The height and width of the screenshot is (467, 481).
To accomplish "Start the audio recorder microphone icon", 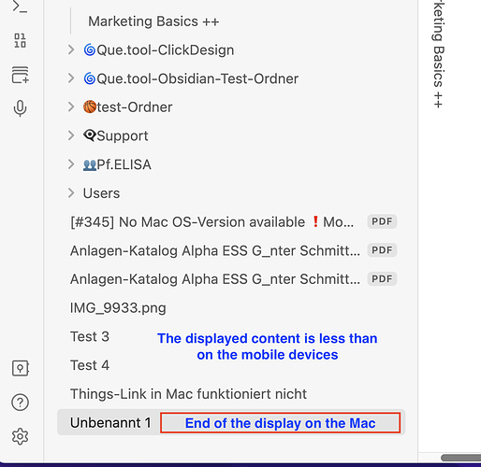I will point(20,108).
